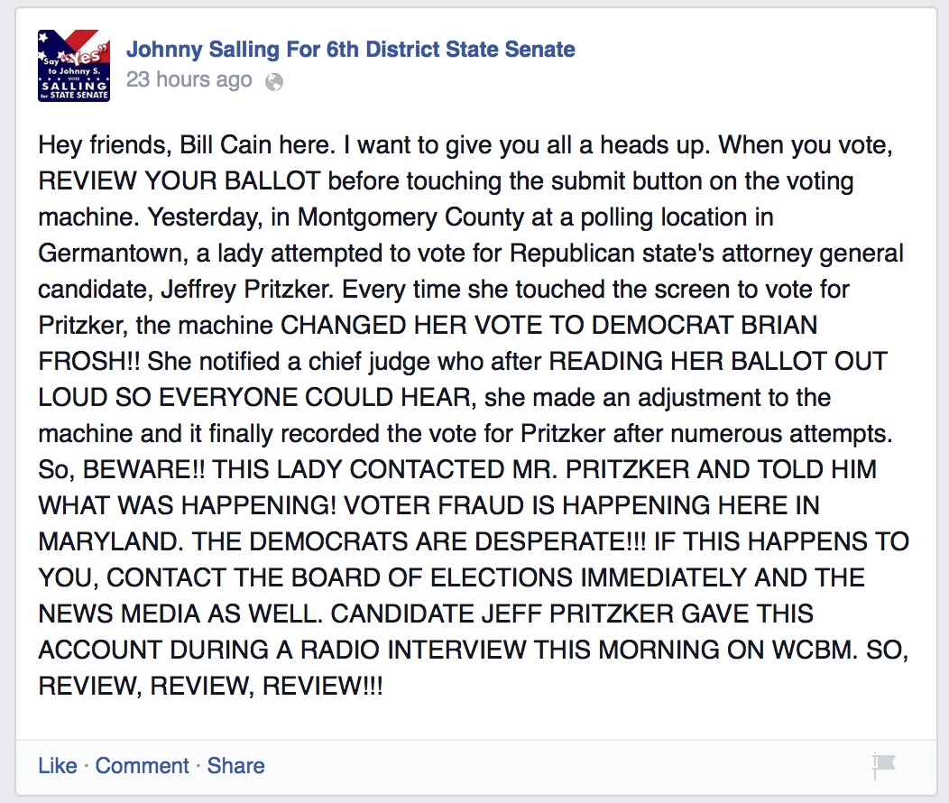Share this post
The height and width of the screenshot is (803, 949).
pos(236,765)
